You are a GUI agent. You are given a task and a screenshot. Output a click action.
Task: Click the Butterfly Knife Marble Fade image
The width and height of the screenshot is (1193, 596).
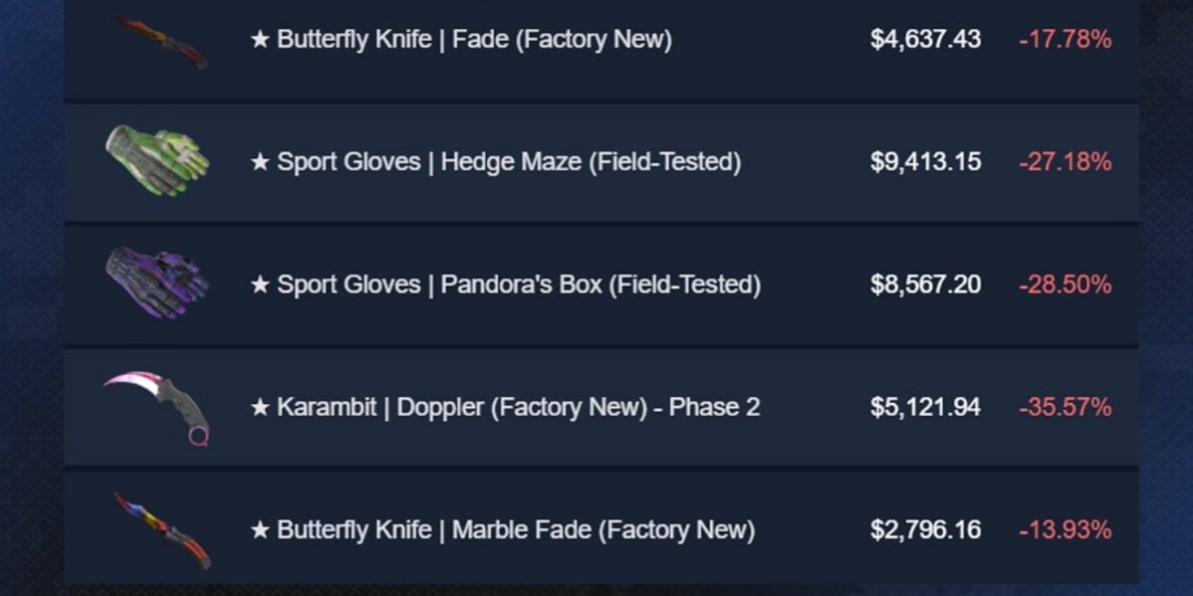[x=162, y=530]
